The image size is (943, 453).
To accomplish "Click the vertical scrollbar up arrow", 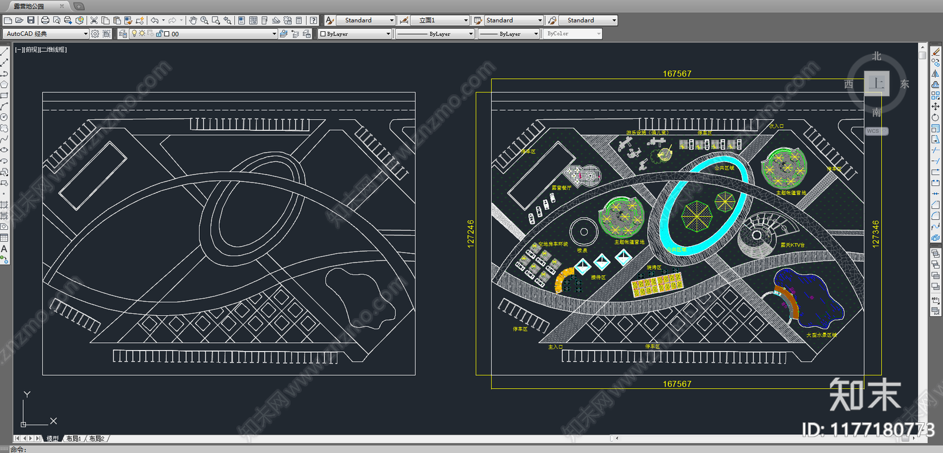I will click(922, 47).
